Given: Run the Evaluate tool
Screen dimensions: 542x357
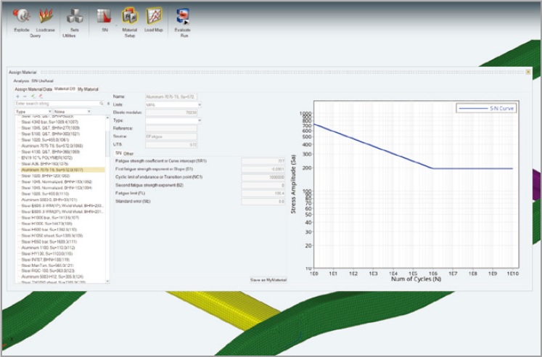Looking at the screenshot, I should 183,16.
